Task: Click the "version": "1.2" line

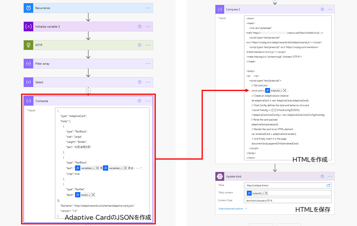Action: coord(69,211)
